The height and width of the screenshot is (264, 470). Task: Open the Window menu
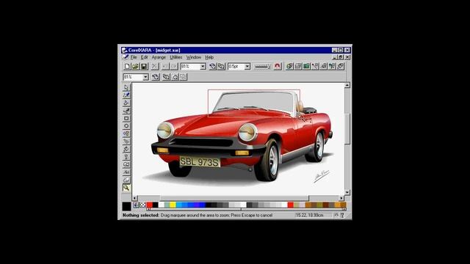[x=194, y=57]
